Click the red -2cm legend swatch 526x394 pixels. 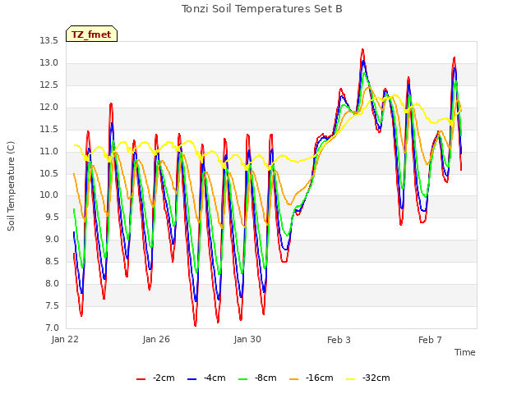141,379
